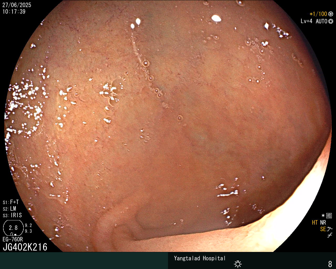This screenshot has height=269, width=336.
Task: Click the JG402K216 serial number
Action: (x=25, y=247)
